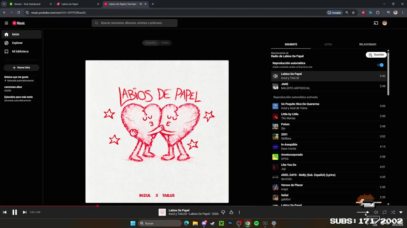Open the hamburger guide menu
Image resolution: width=407 pixels, height=228 pixels.
6,23
